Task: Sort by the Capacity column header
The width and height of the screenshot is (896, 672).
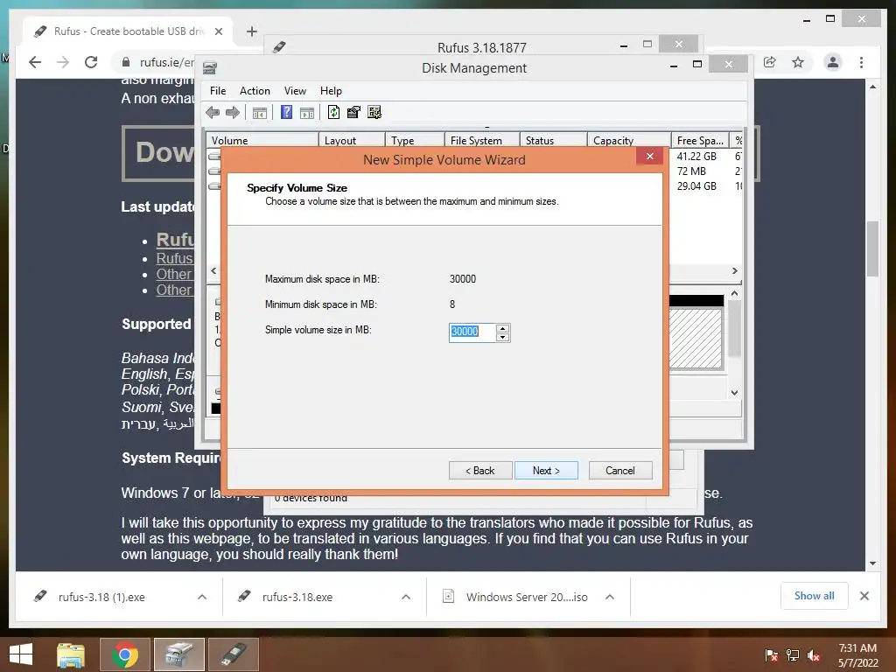Action: pos(629,140)
